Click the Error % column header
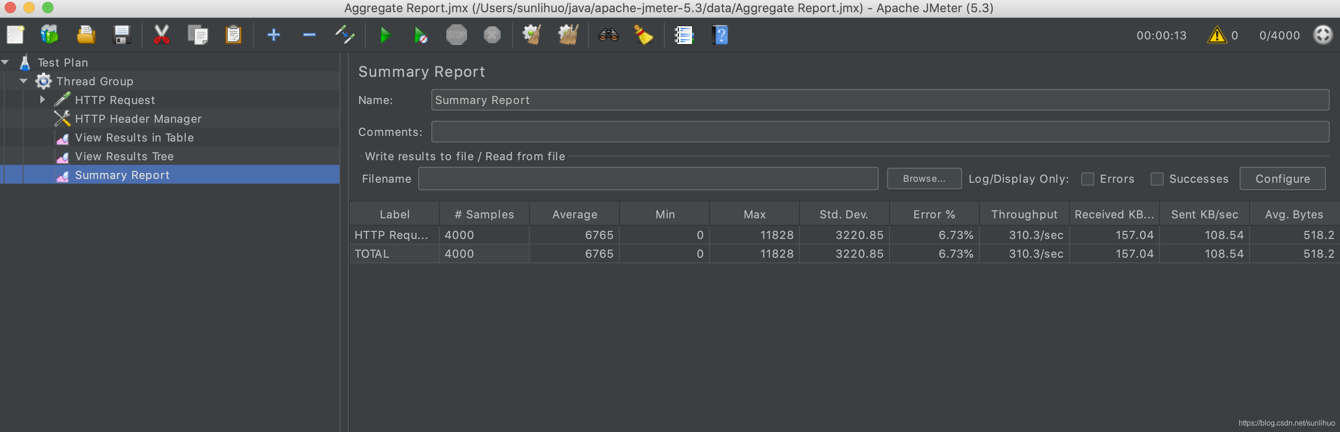 tap(934, 214)
